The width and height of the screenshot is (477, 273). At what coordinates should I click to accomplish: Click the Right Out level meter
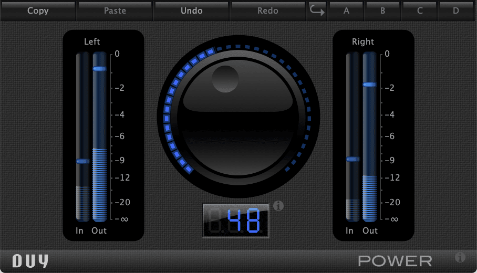[370, 136]
